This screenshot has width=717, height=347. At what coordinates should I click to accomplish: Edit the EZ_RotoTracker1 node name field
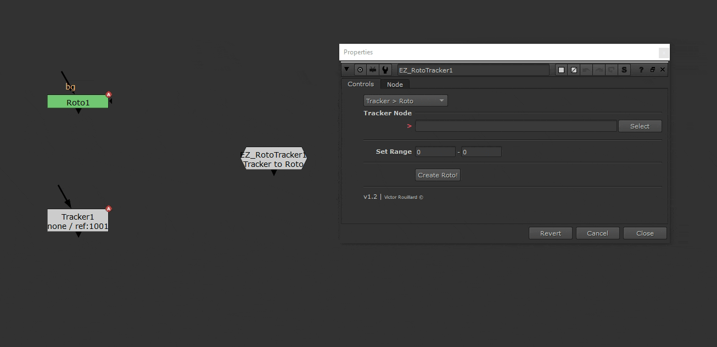click(473, 70)
